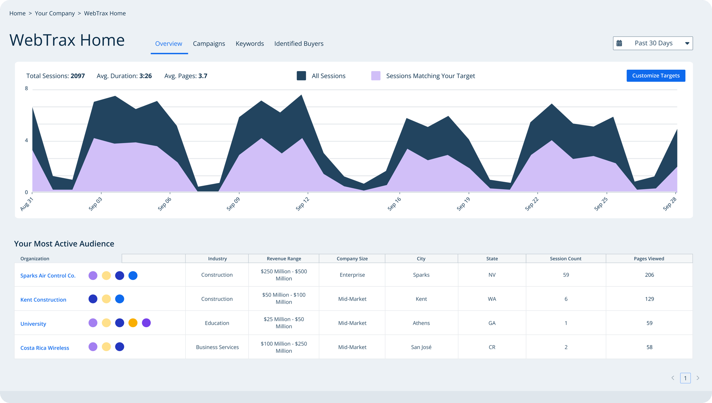
Task: Sort by the Organization column header
Action: coord(35,259)
